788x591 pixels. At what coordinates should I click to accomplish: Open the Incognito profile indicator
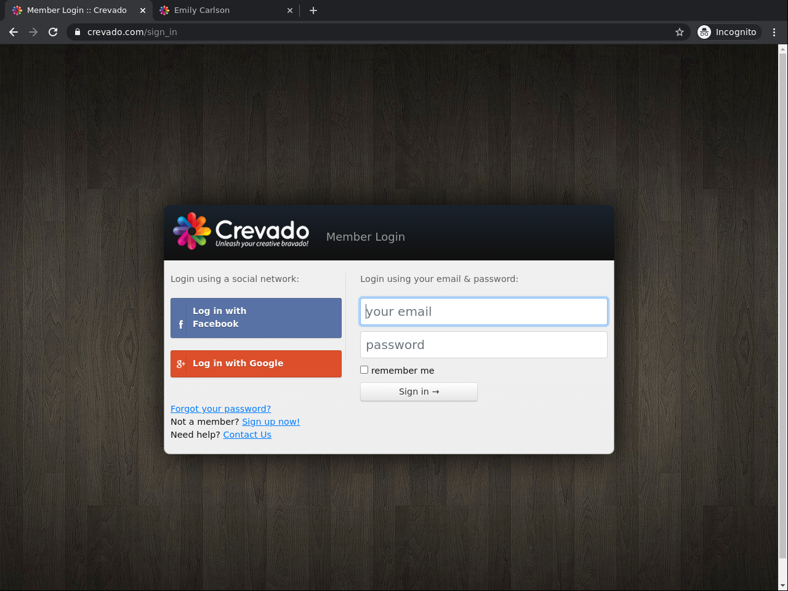pos(729,32)
